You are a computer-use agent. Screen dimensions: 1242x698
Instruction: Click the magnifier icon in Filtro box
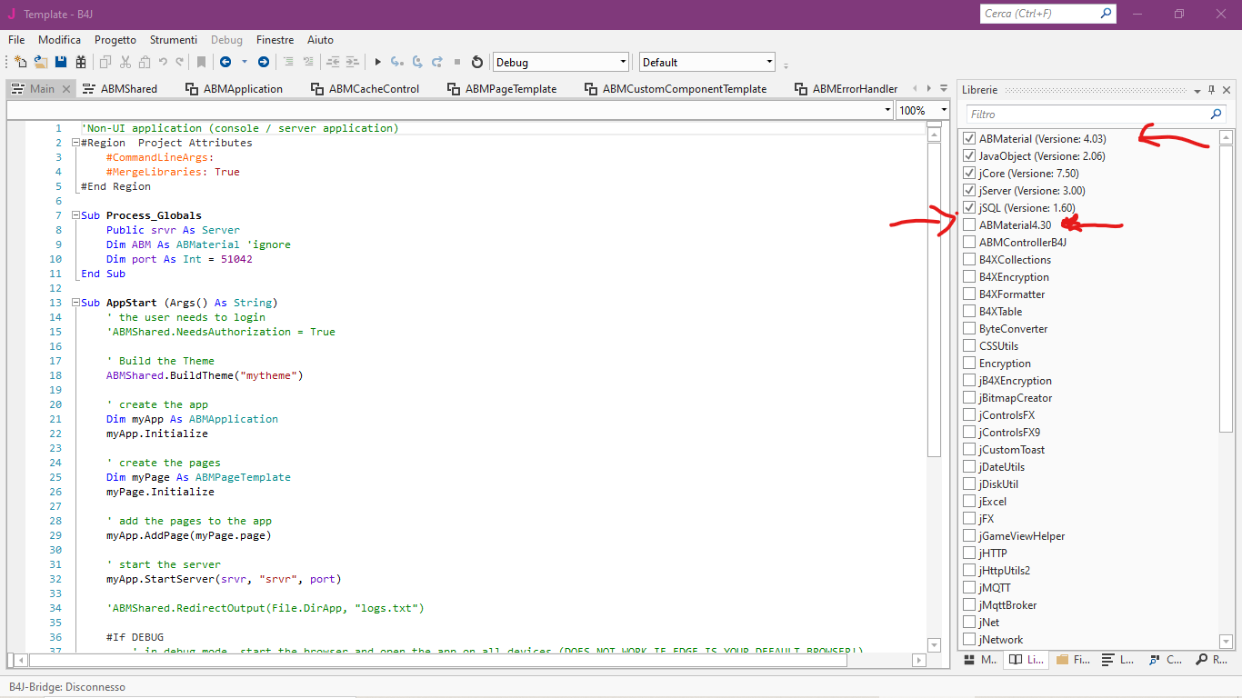1217,115
